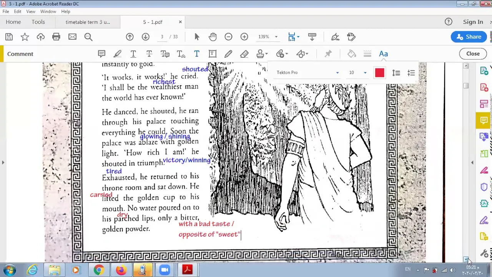Close the Comment toolbar
Screen dimensions: 492x277
(x=473, y=54)
